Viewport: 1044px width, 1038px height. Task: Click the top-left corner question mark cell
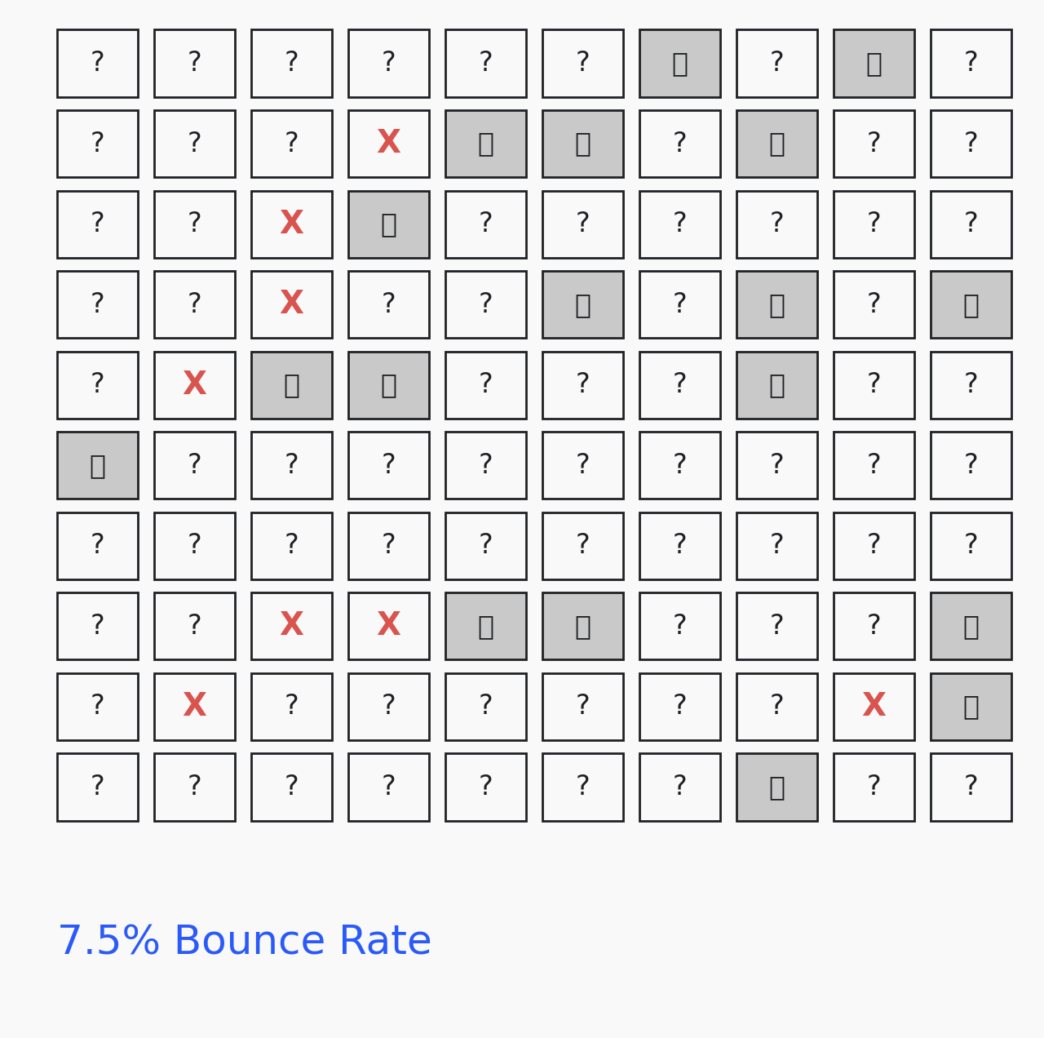click(98, 64)
